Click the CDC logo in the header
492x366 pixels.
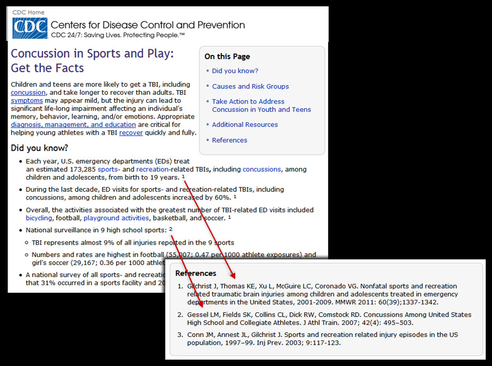pos(30,28)
